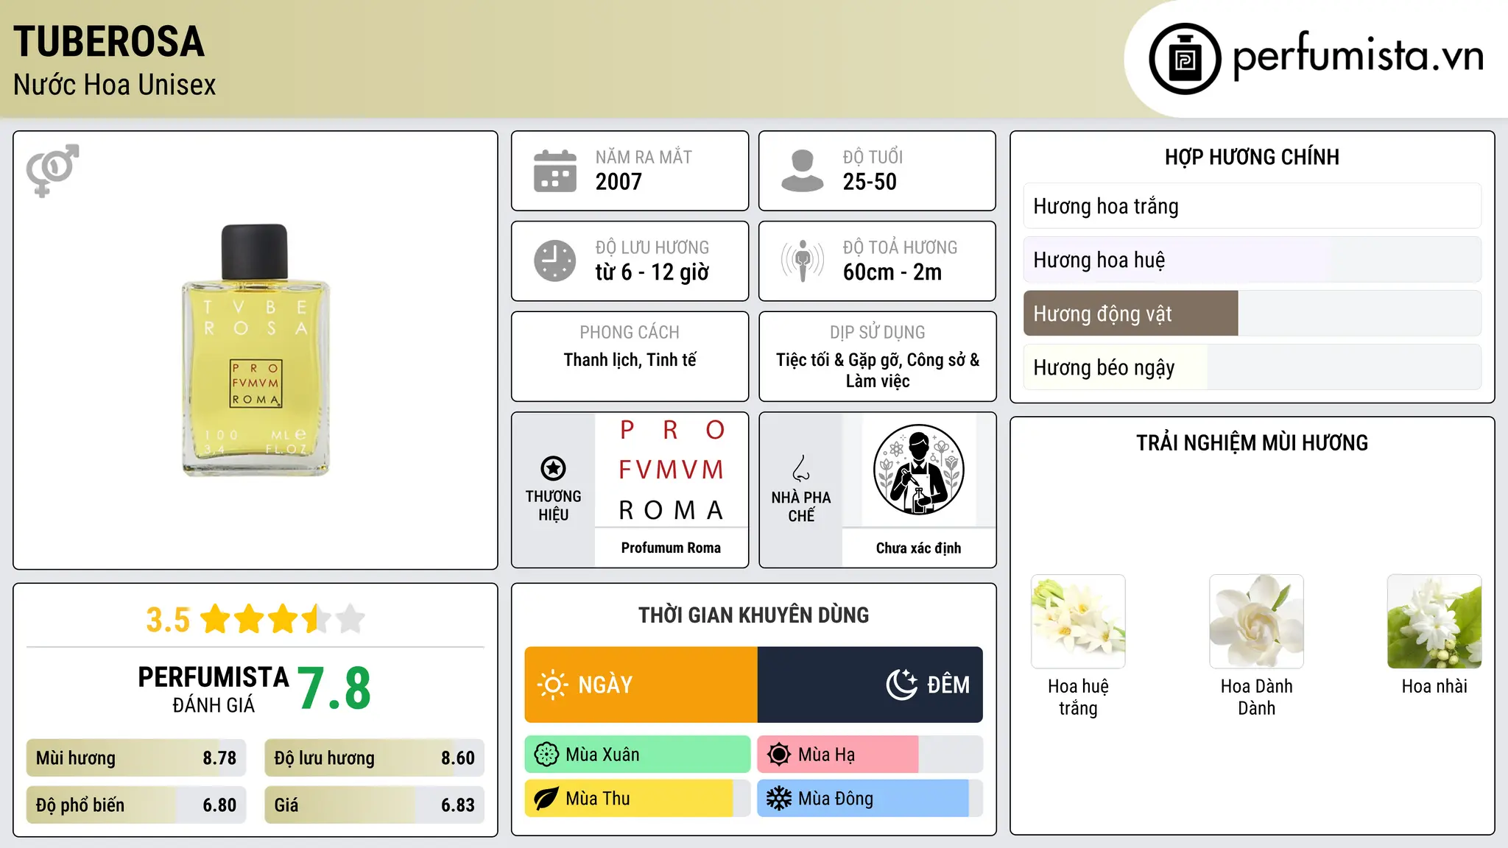This screenshot has height=848, width=1508.
Task: Click the projection value 60cm - 2m
Action: (x=892, y=272)
